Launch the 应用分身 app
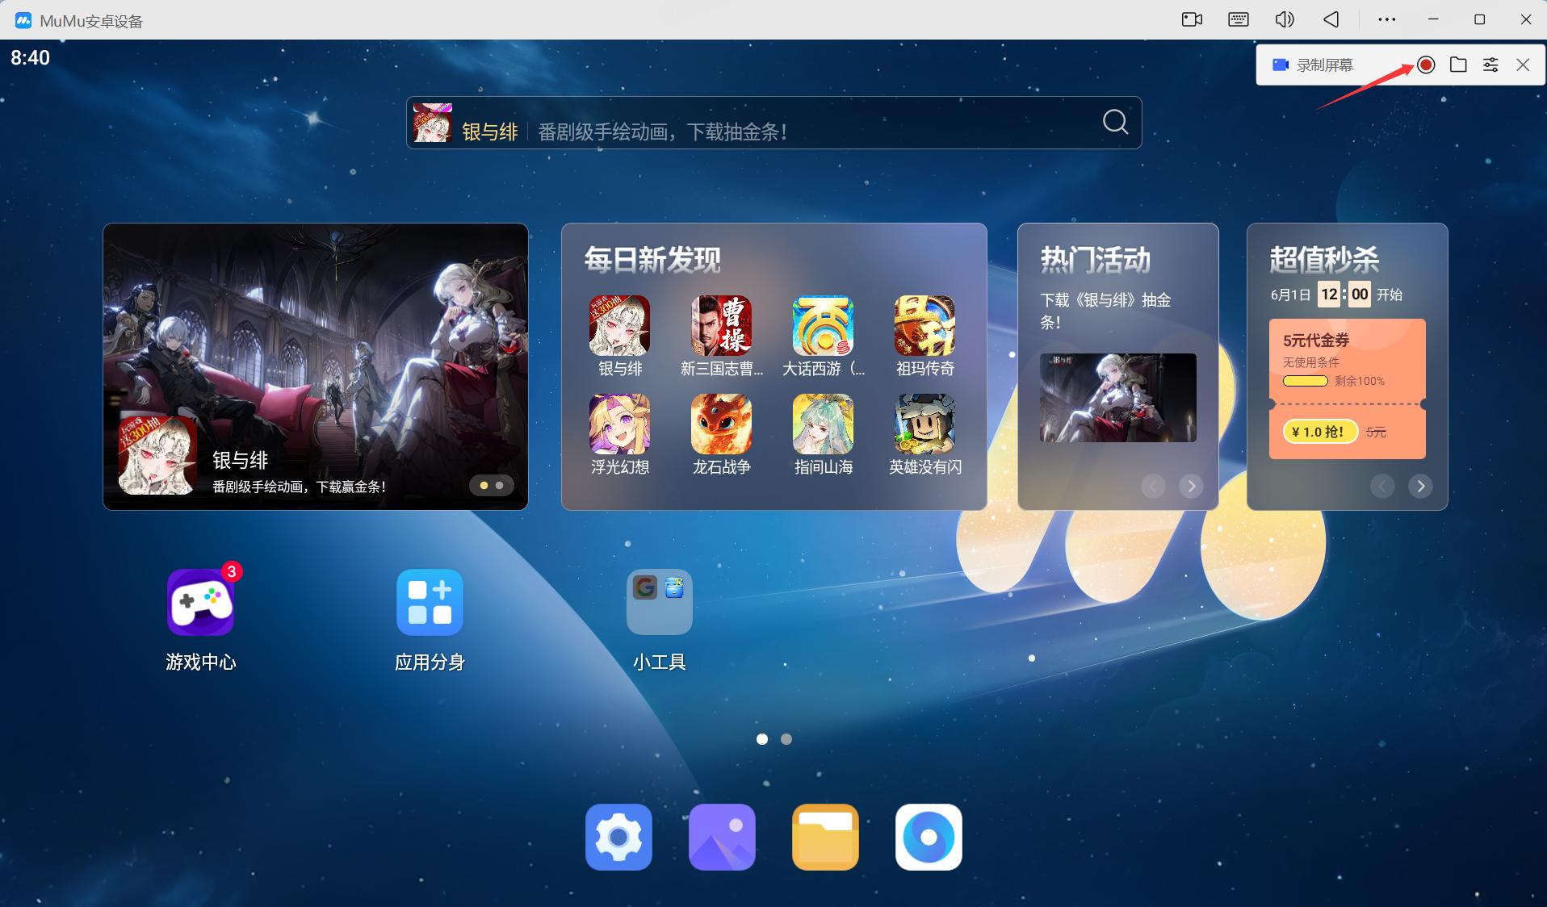 [x=430, y=603]
